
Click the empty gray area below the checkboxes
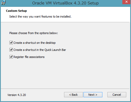tap(65, 73)
